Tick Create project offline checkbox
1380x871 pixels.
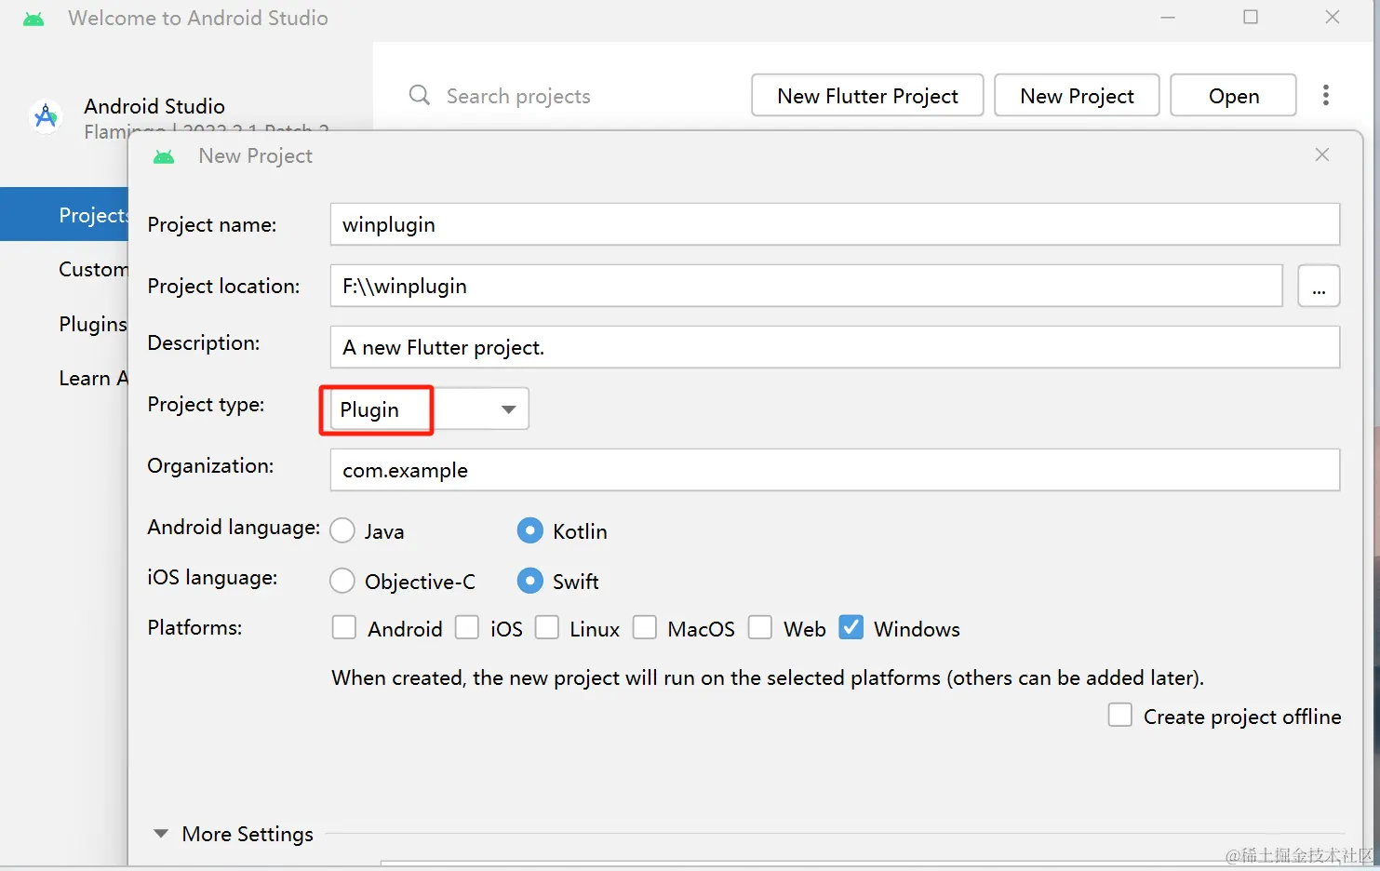pos(1120,716)
